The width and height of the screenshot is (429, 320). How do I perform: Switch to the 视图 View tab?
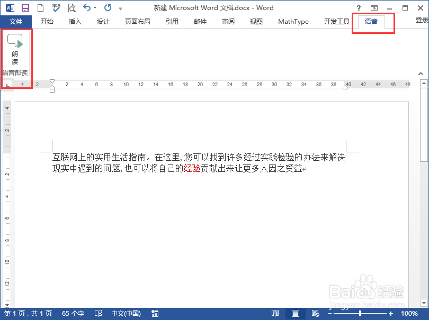click(x=256, y=22)
